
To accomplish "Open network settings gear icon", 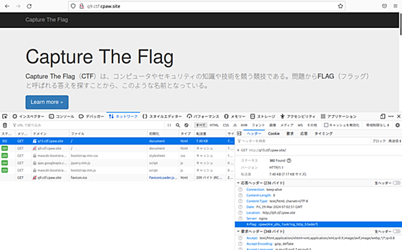I will 397,125.
